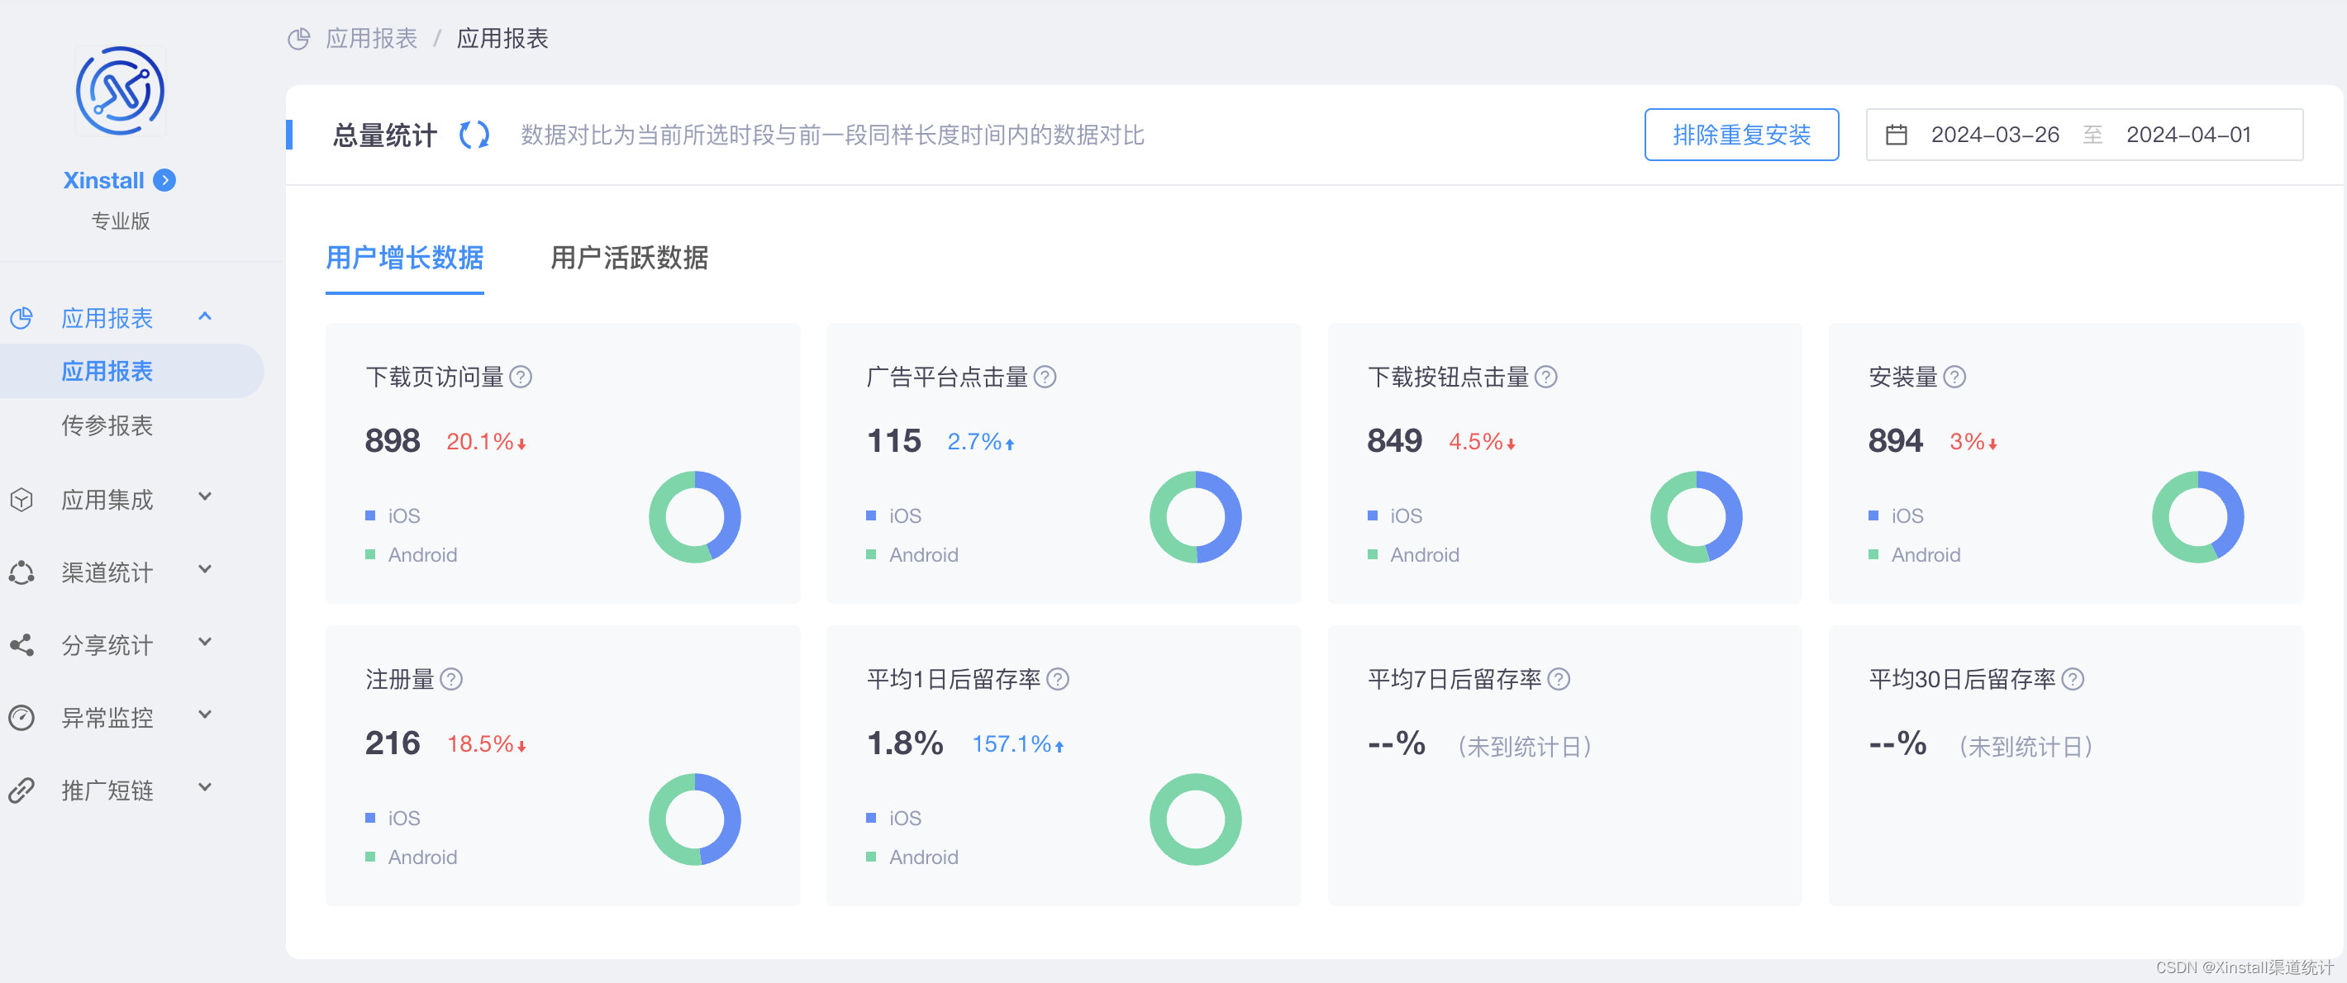Open the breadcrumb link 应用报表
The height and width of the screenshot is (983, 2347).
coord(373,38)
